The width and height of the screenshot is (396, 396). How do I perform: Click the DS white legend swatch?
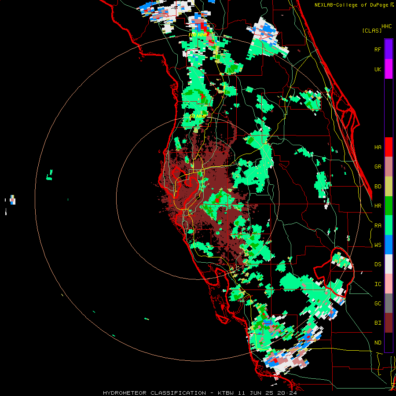[x=389, y=264]
